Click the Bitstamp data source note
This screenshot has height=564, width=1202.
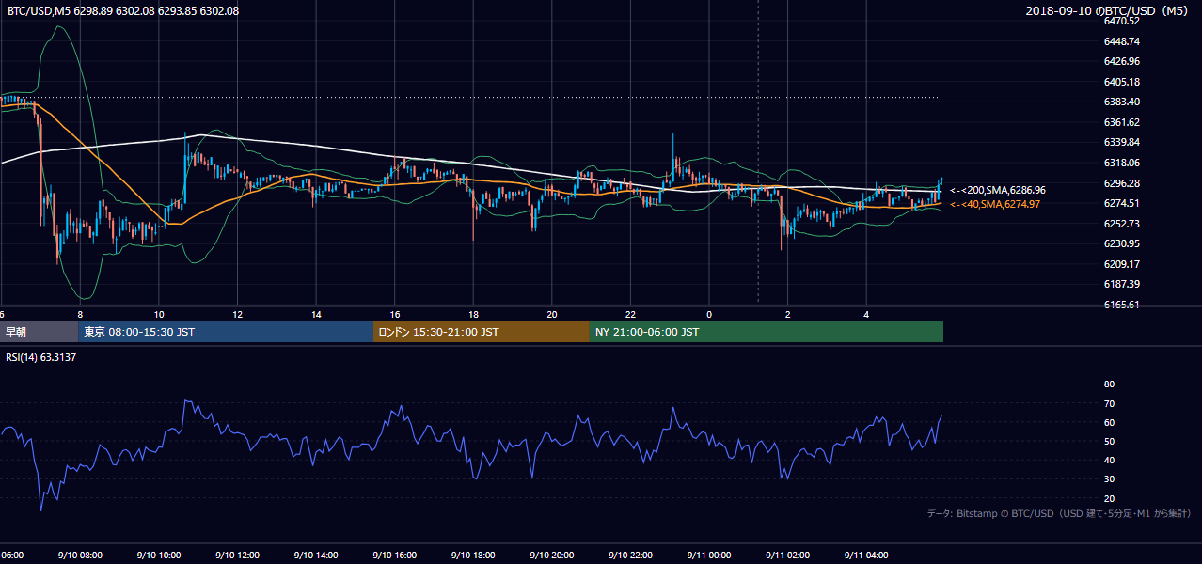(x=1059, y=513)
